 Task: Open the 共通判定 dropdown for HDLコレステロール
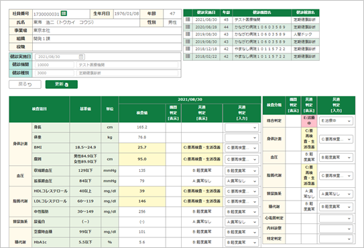click(x=241, y=191)
